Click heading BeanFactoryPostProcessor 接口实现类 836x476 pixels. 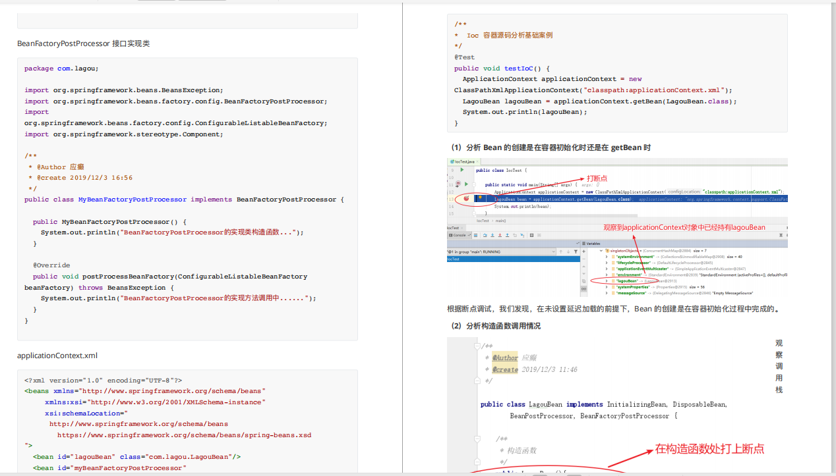click(x=84, y=43)
